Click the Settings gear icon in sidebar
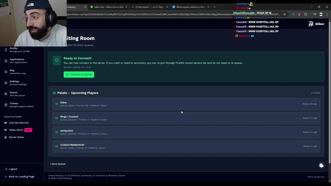The height and width of the screenshot is (186, 331). (x=6, y=83)
